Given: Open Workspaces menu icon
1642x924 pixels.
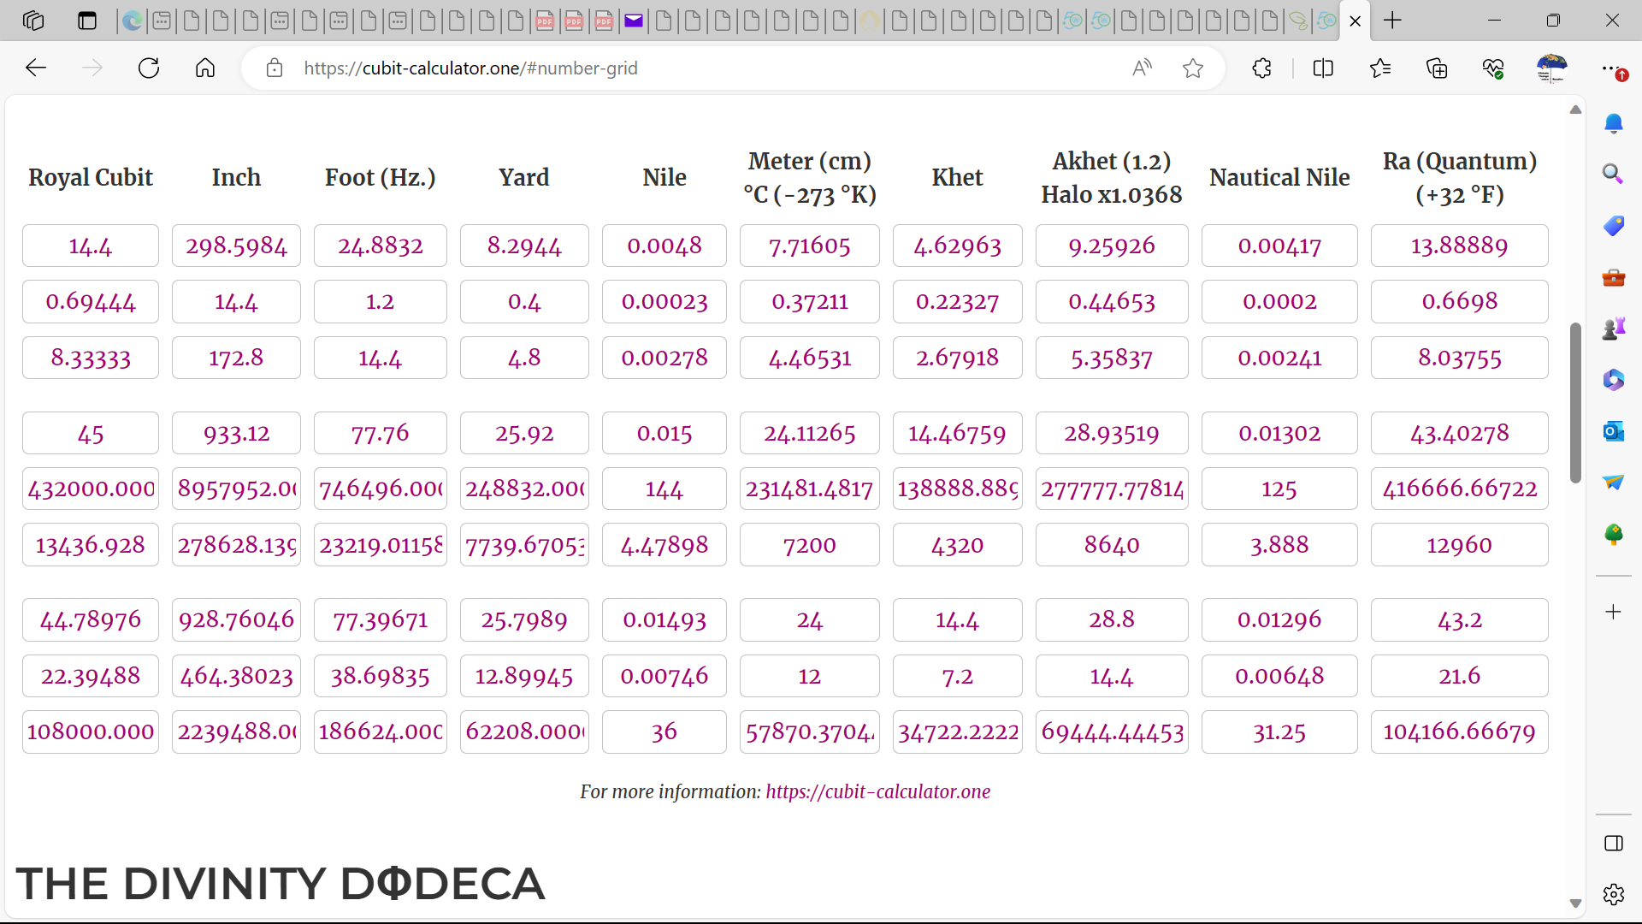Looking at the screenshot, I should pos(33,21).
